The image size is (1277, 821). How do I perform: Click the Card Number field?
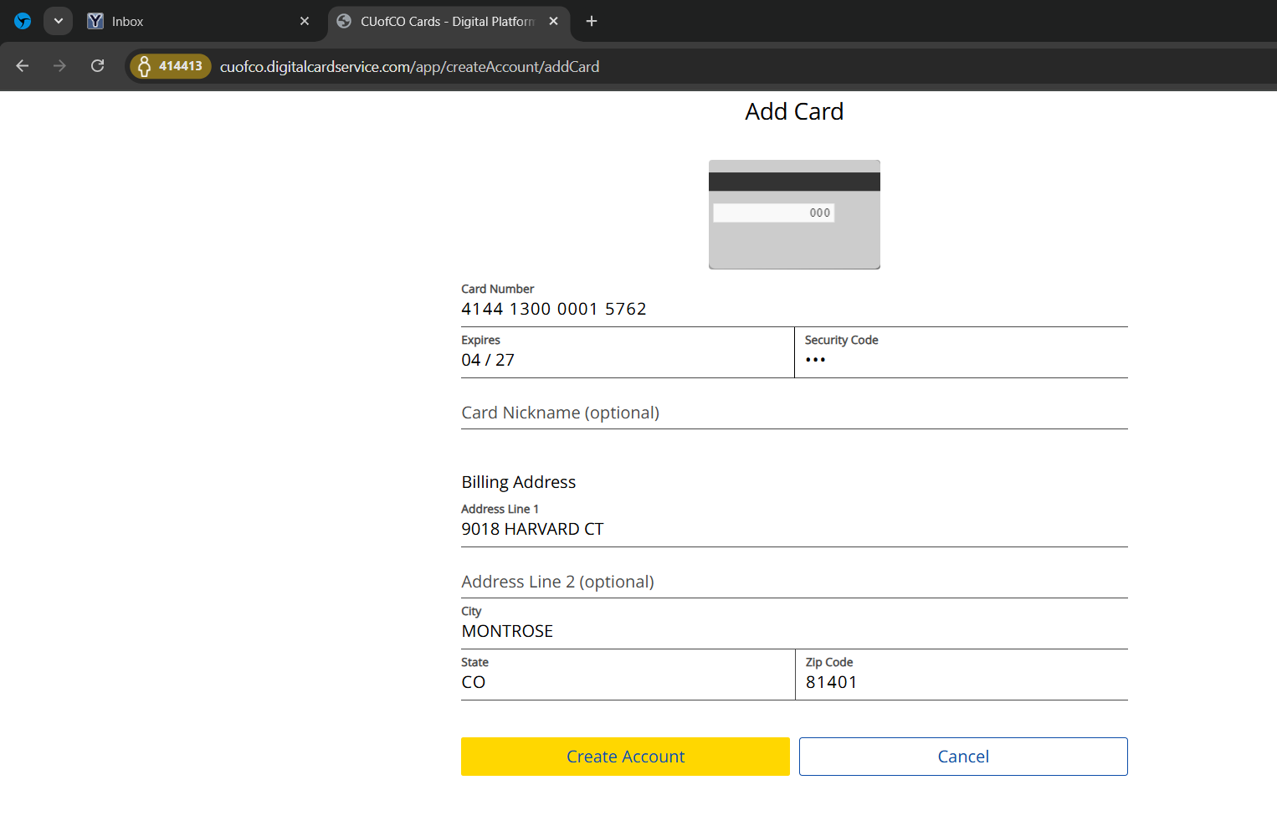coord(793,309)
